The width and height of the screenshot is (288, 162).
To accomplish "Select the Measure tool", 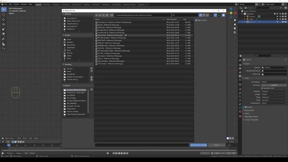I will click(4, 44).
